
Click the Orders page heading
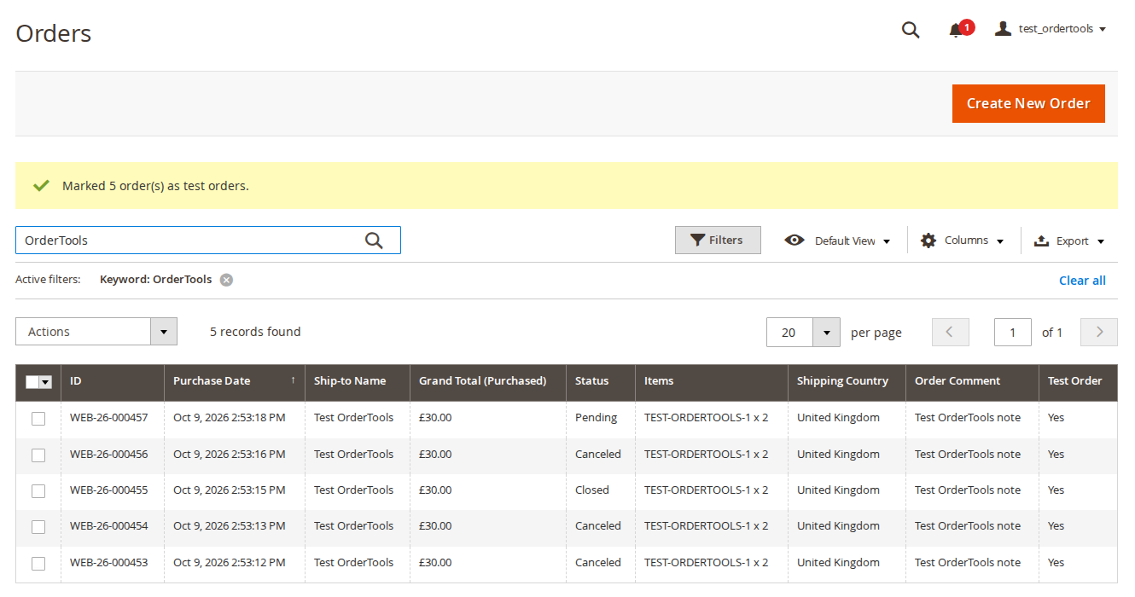54,33
